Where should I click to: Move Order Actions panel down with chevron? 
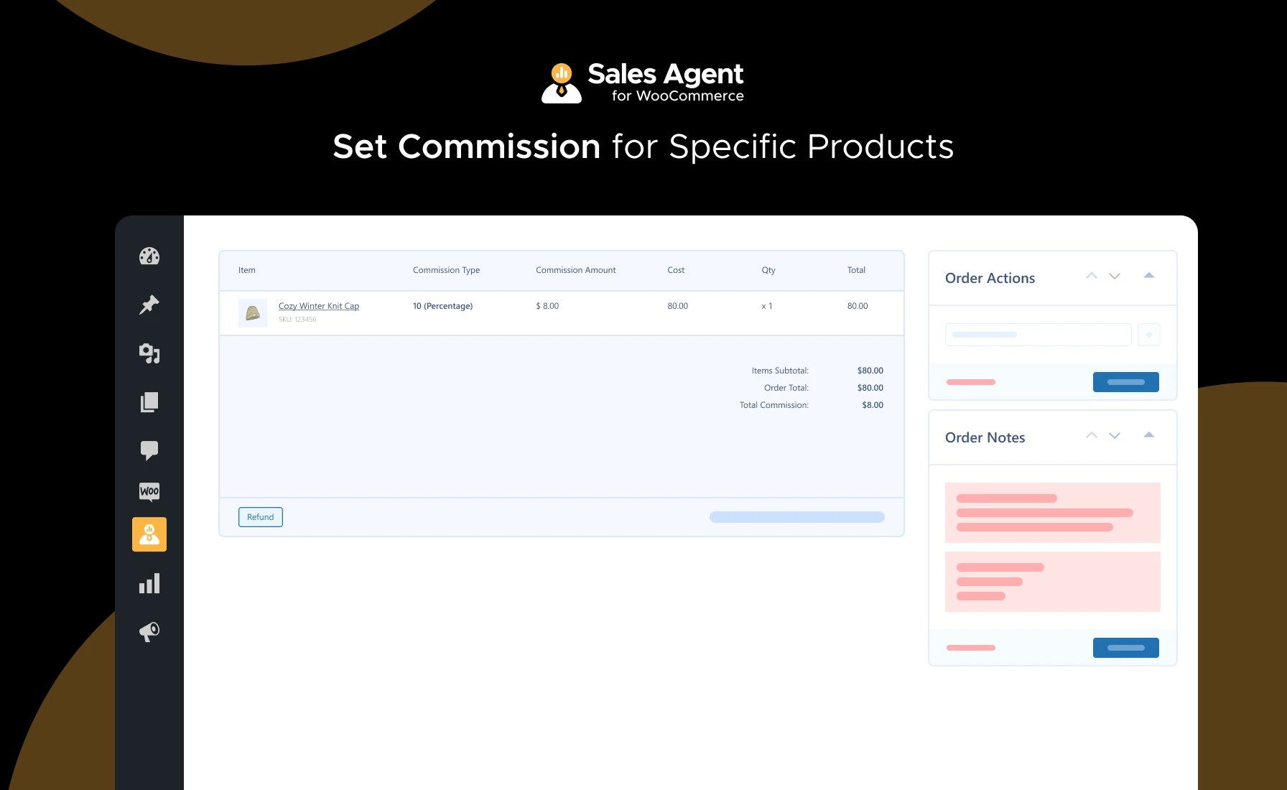pyautogui.click(x=1115, y=276)
